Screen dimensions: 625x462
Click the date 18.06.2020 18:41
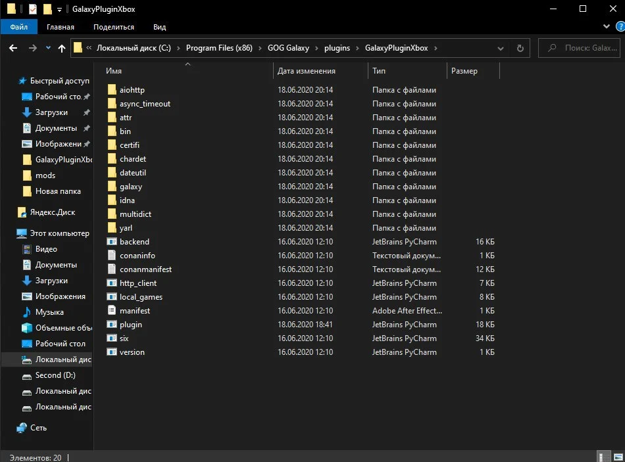(x=305, y=324)
